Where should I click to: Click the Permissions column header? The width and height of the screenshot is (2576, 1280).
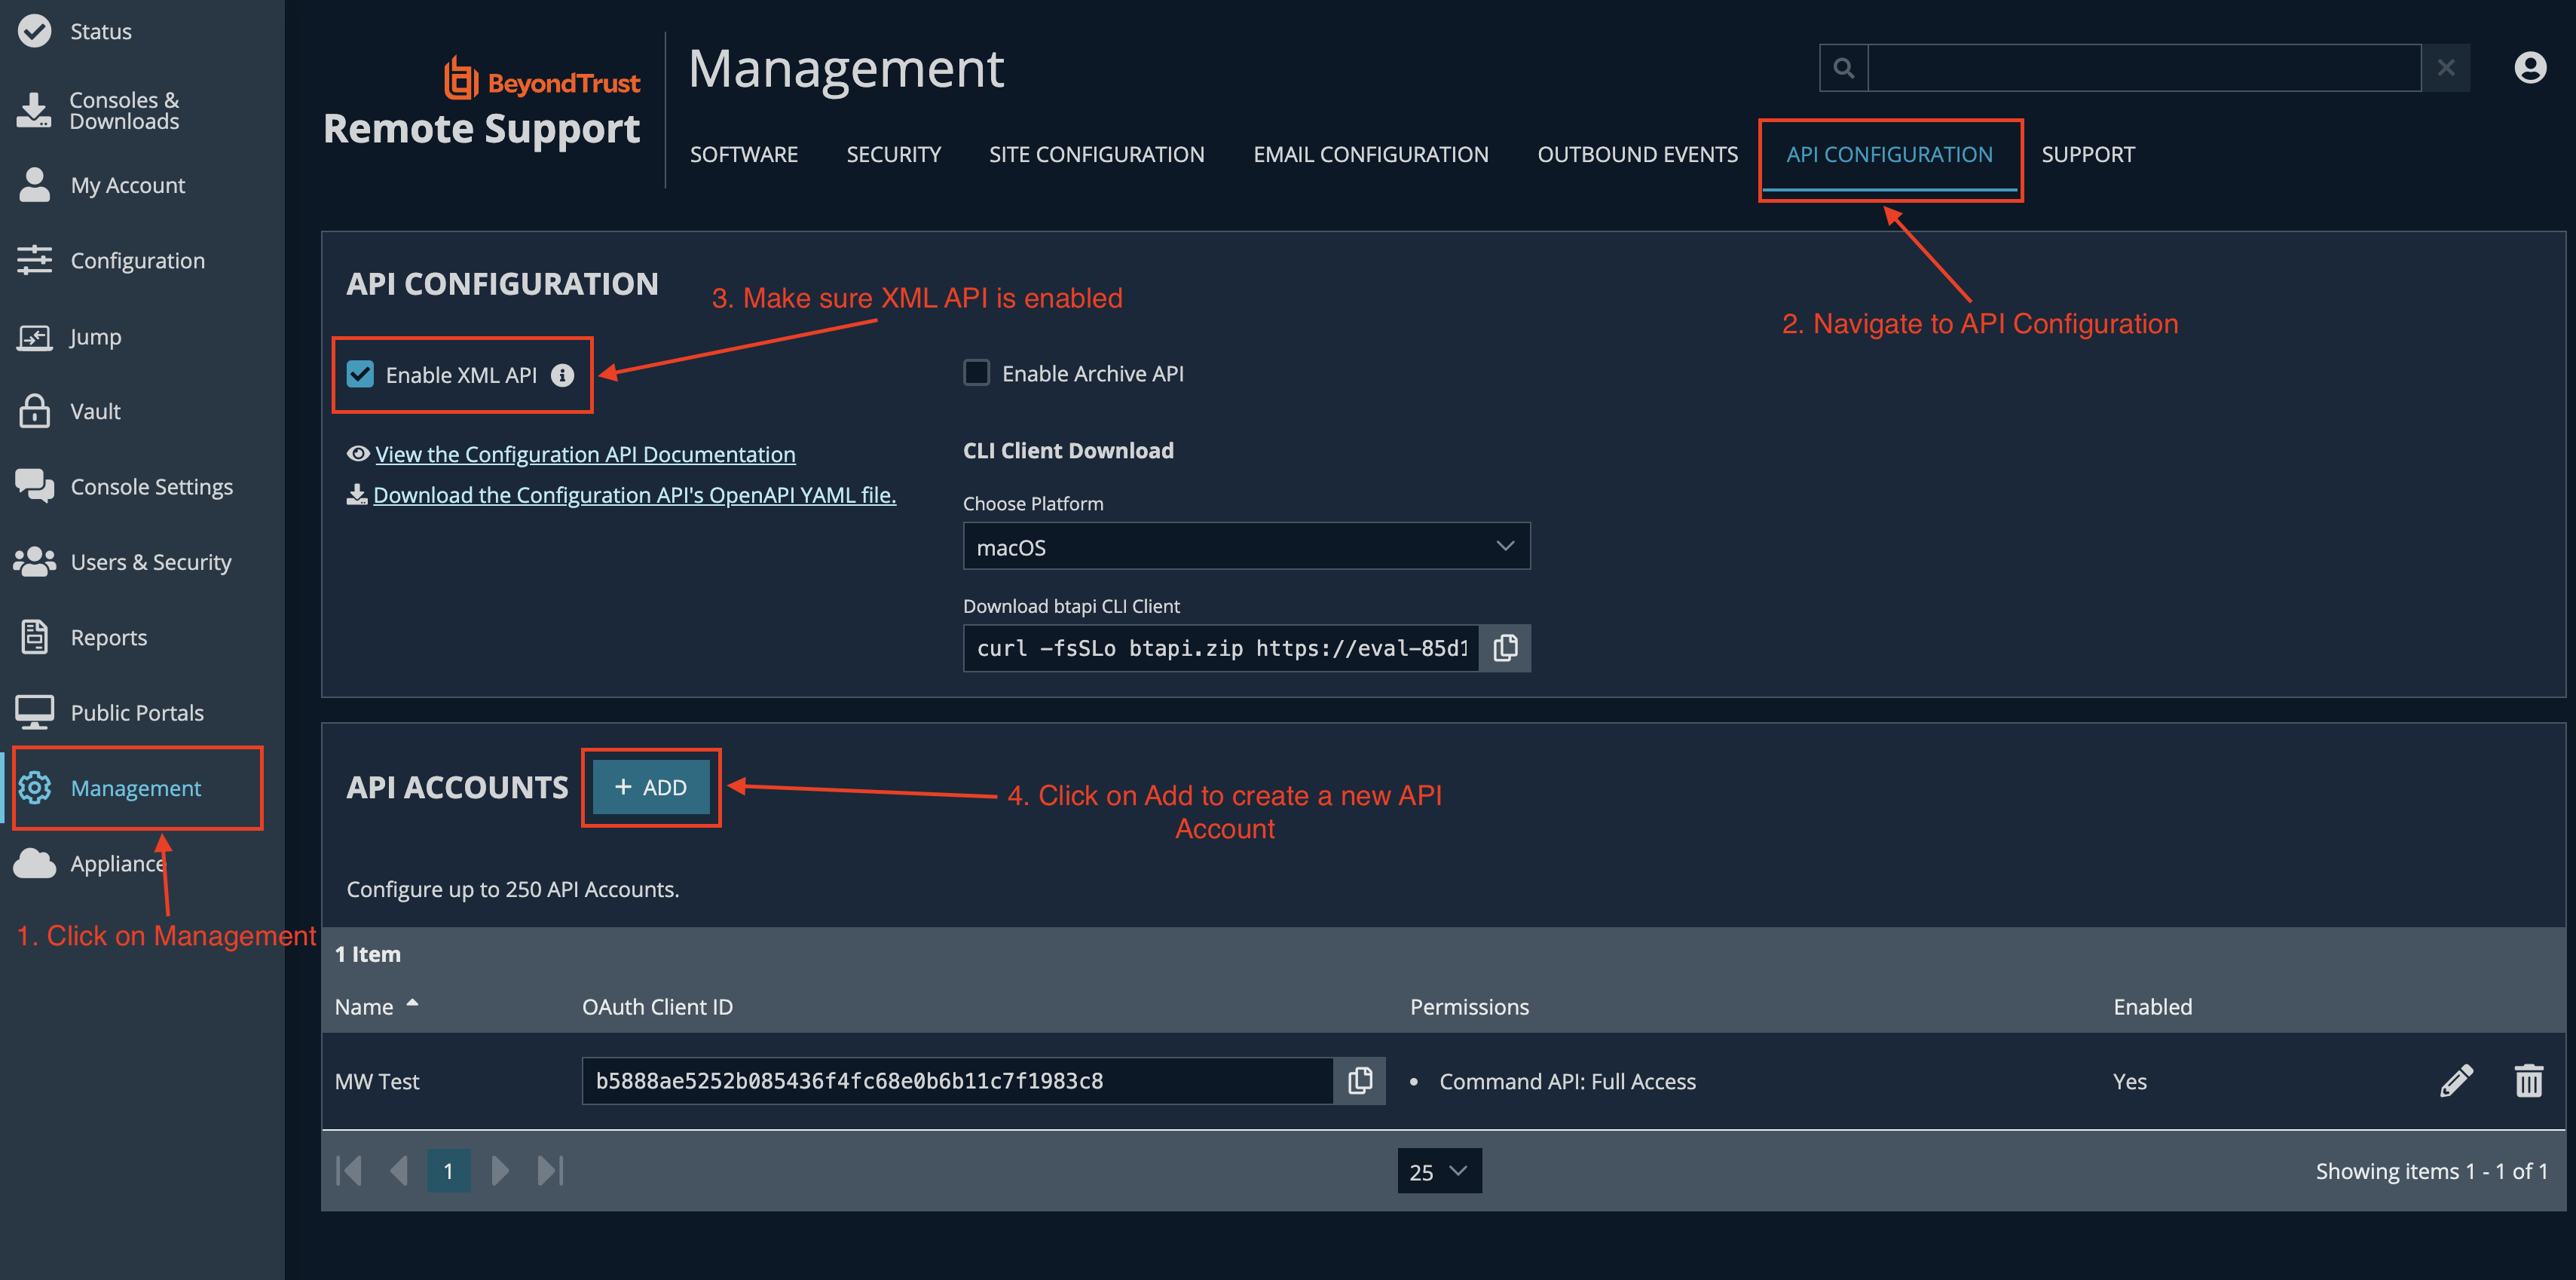1469,1006
